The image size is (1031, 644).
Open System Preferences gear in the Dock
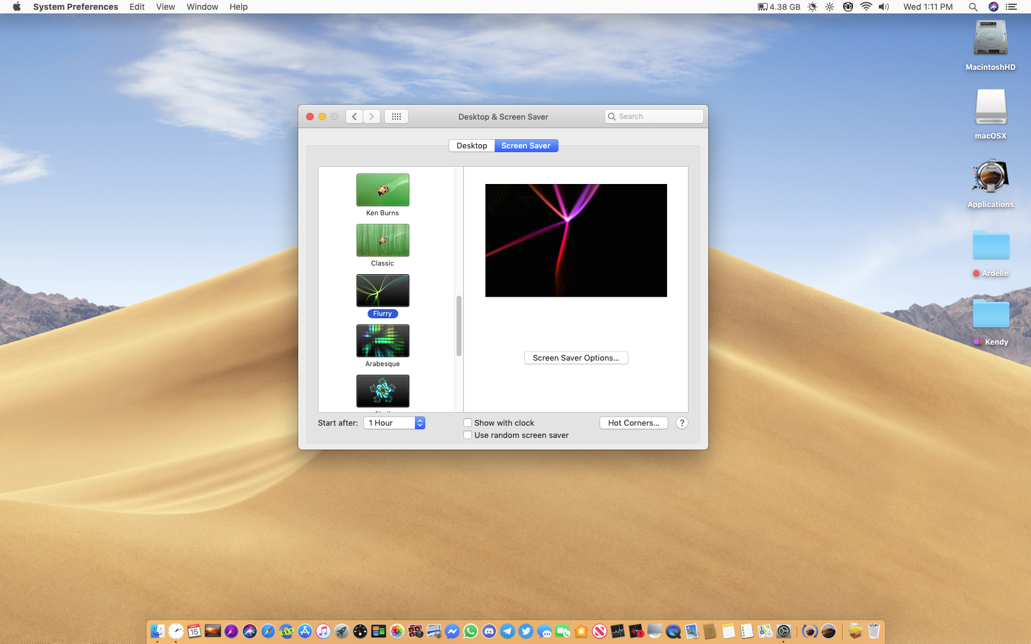pos(784,631)
